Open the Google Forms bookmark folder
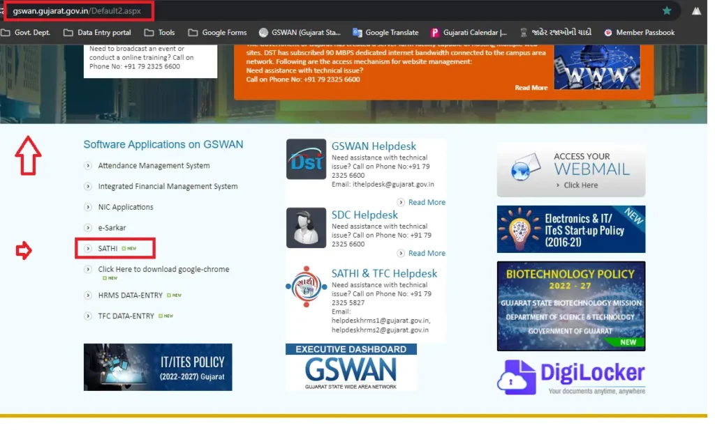 click(218, 32)
